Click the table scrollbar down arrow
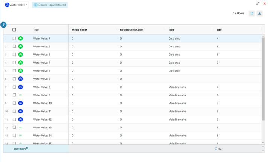The width and height of the screenshot is (268, 162). 263,143
